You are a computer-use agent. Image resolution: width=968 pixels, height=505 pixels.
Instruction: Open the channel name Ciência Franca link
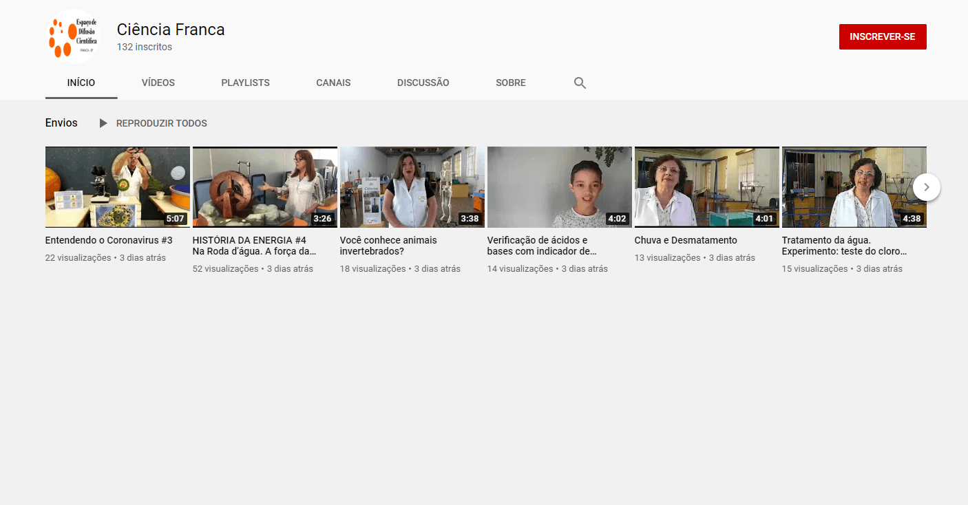point(170,30)
